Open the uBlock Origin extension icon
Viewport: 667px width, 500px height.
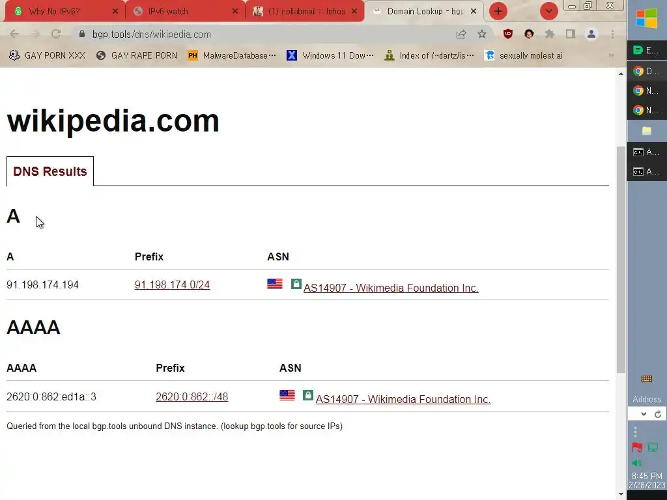pos(508,34)
